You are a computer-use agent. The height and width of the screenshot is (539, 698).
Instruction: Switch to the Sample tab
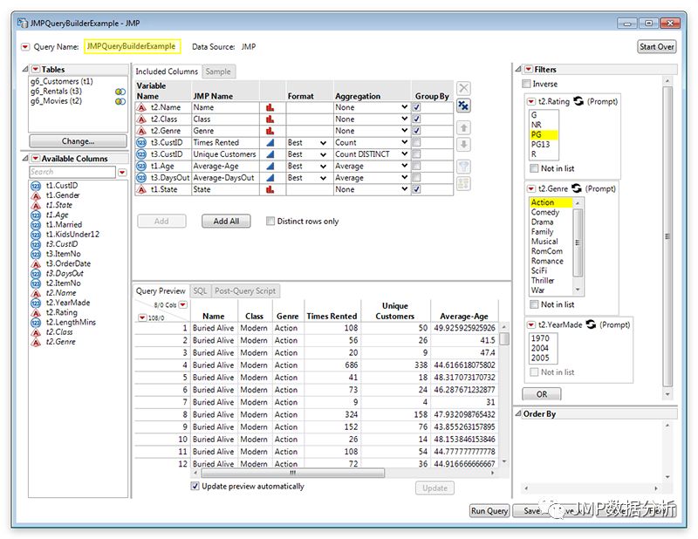(218, 72)
